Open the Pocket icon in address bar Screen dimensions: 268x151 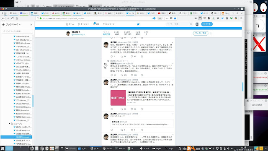171,18
